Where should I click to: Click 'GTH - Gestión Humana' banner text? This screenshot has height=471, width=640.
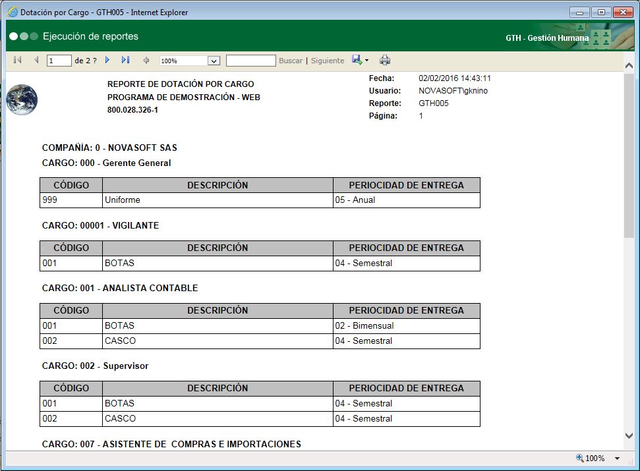click(547, 38)
